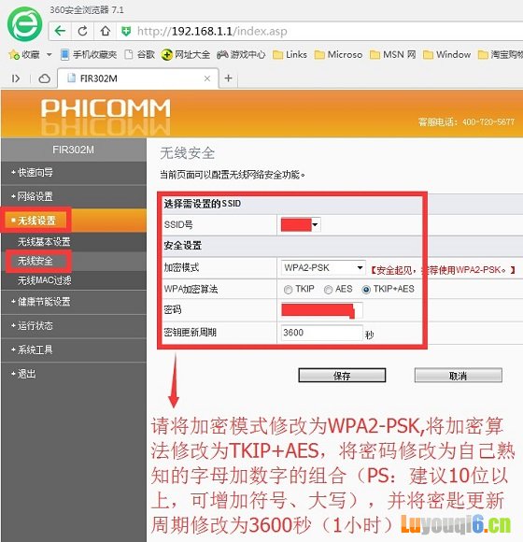Reload the page with refresh icon
523x542 pixels.
click(82, 31)
